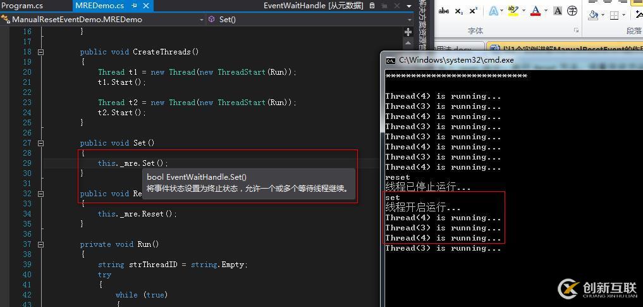
Task: Apply strikethrough formatting in Word
Action: (444, 11)
